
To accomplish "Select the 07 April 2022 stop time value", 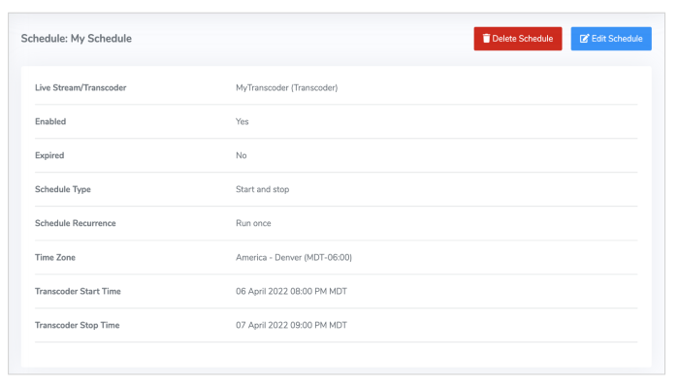I will pyautogui.click(x=291, y=325).
